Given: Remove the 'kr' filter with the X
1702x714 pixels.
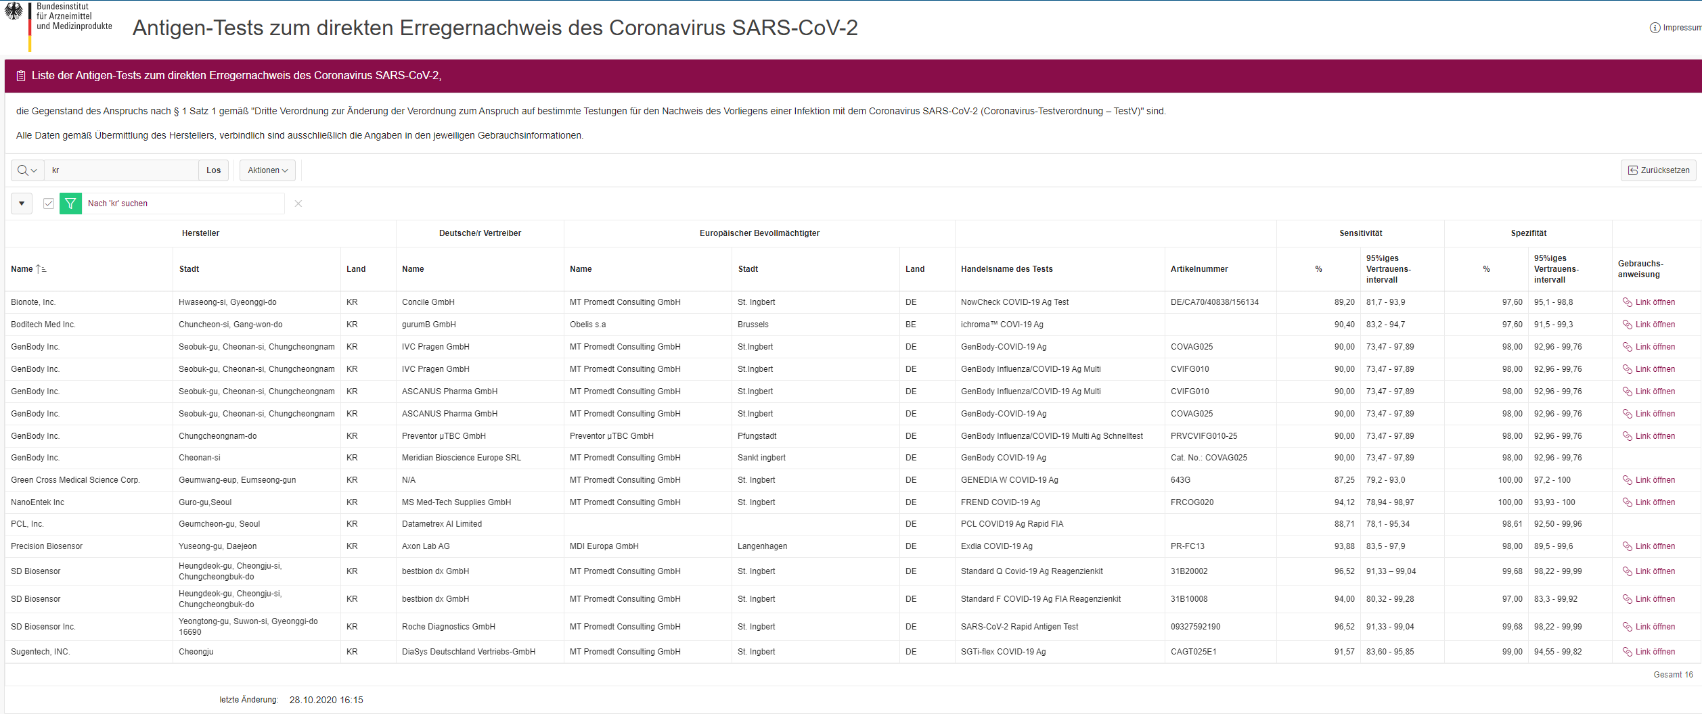Looking at the screenshot, I should [x=298, y=204].
